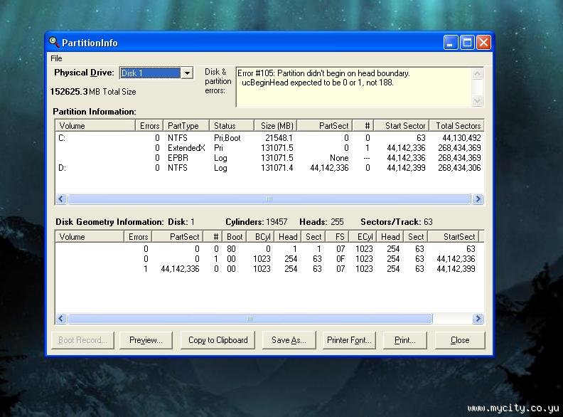Click Save As button
Screen dimensions: 563x417
pos(289,340)
